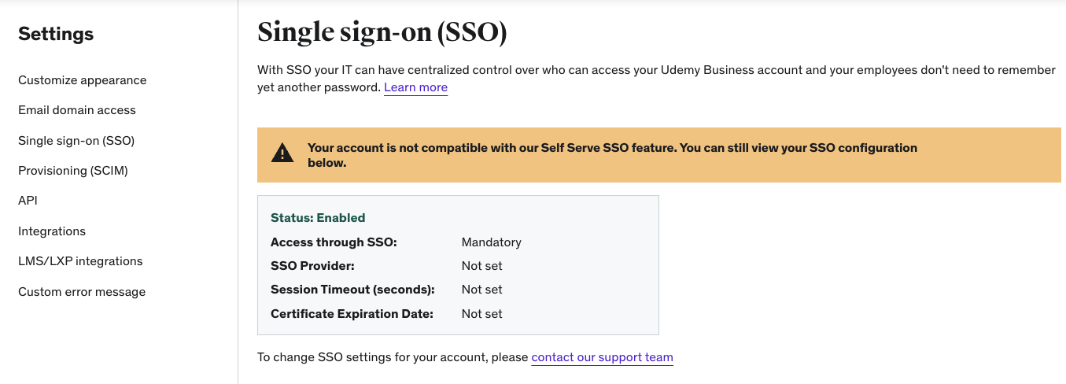Screen dimensions: 1066x384
Task: Click the SSO Provider Not set value
Action: point(481,266)
